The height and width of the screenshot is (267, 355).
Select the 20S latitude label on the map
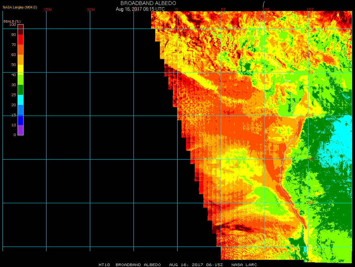tap(310, 203)
